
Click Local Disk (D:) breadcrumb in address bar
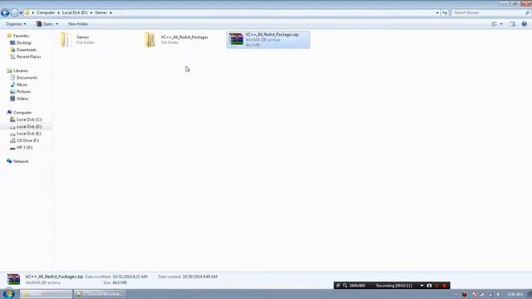[75, 12]
